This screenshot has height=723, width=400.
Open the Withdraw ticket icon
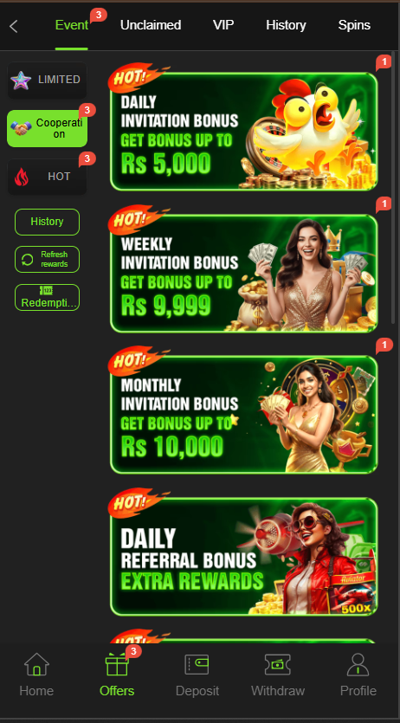(277, 665)
